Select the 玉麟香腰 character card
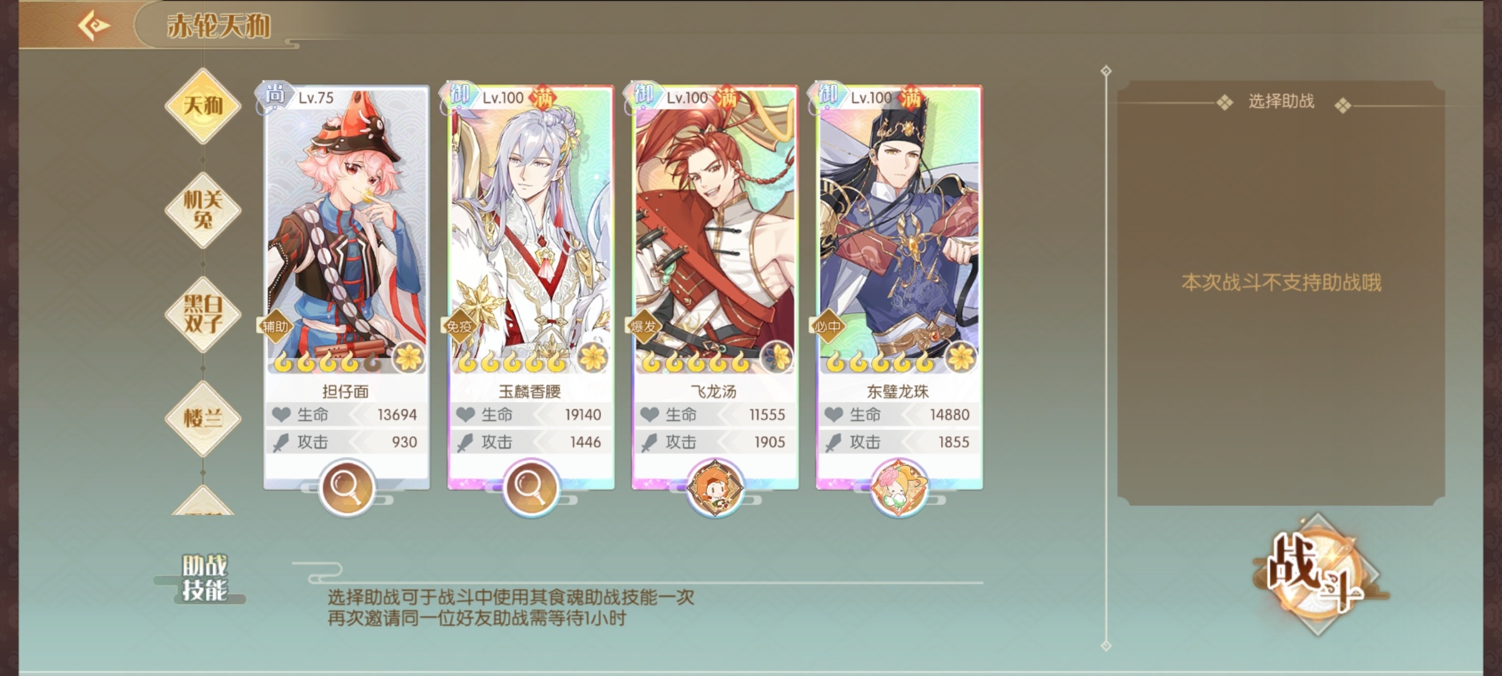1502x676 pixels. click(x=531, y=287)
